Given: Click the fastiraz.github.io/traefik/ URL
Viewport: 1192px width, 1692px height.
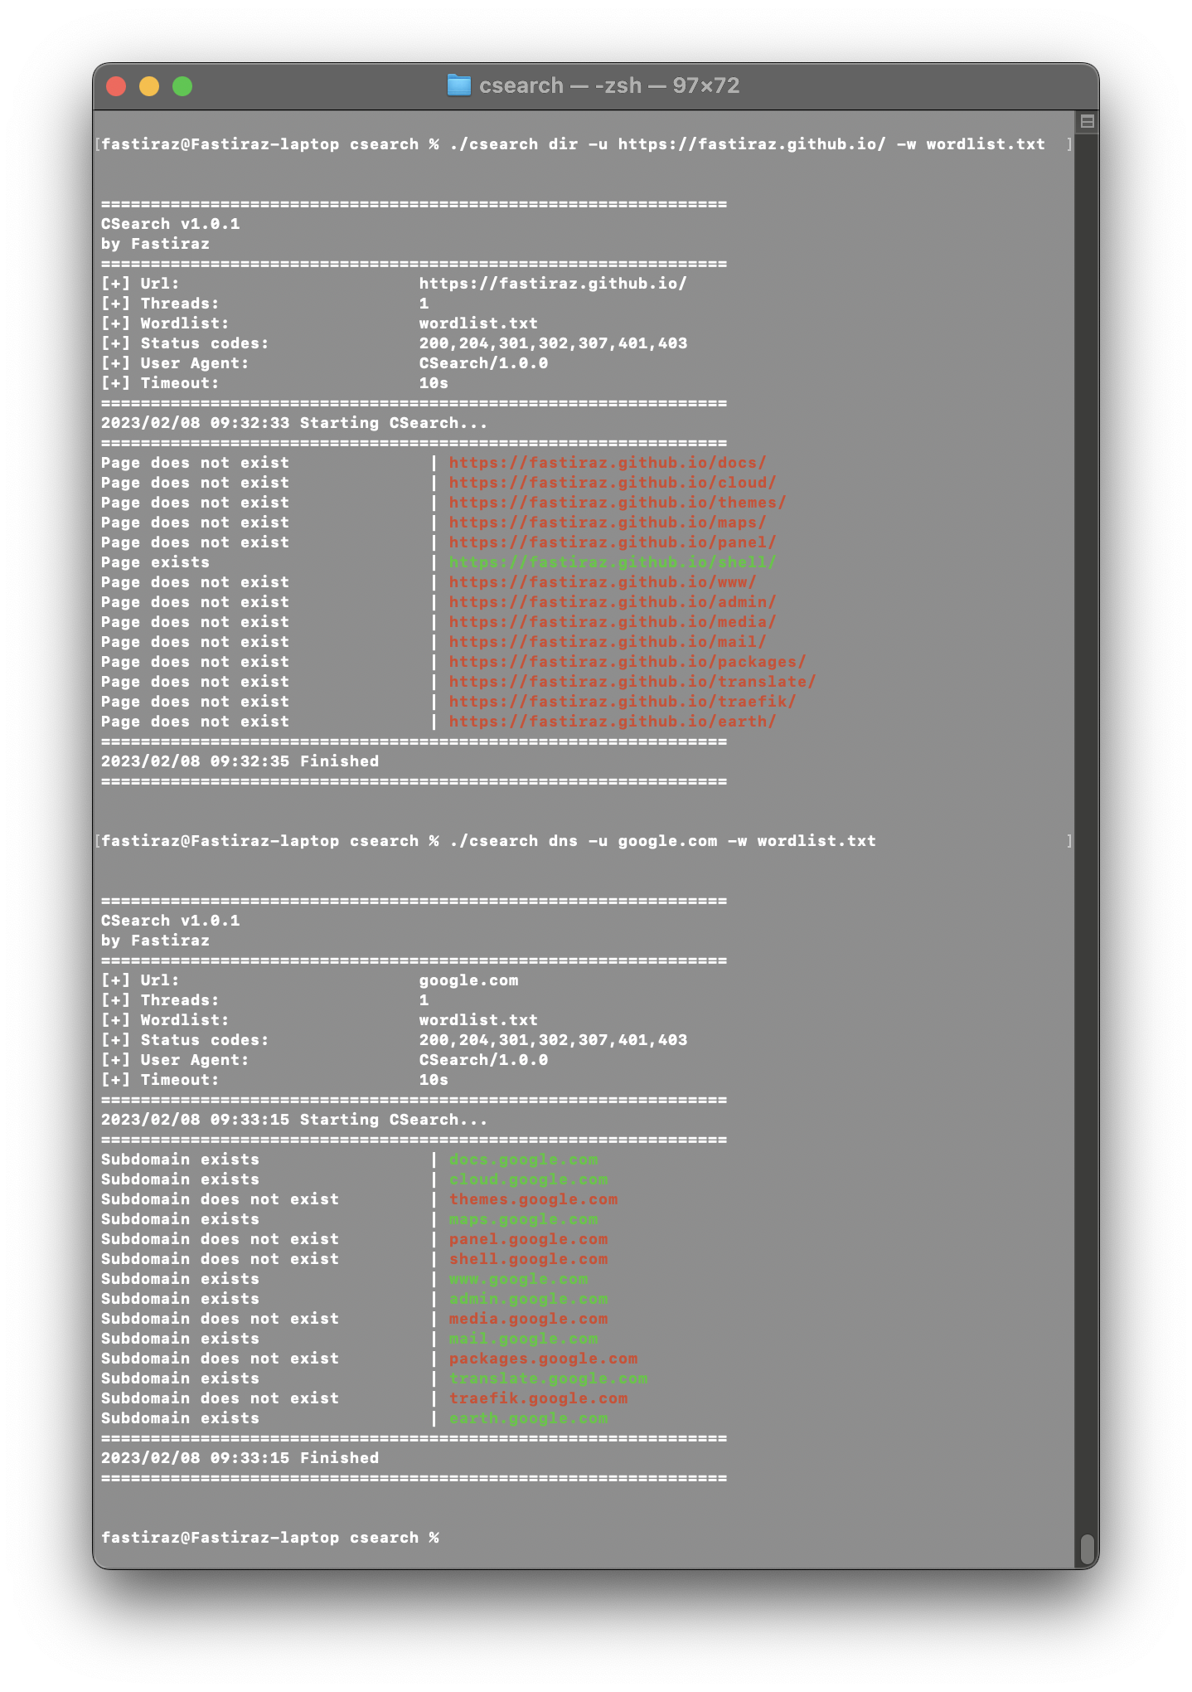Looking at the screenshot, I should click(x=623, y=702).
